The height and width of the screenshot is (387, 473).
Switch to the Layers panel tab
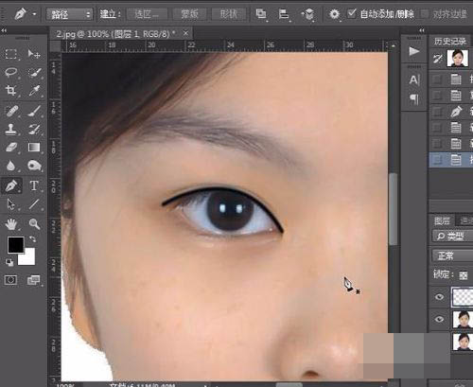tap(442, 220)
